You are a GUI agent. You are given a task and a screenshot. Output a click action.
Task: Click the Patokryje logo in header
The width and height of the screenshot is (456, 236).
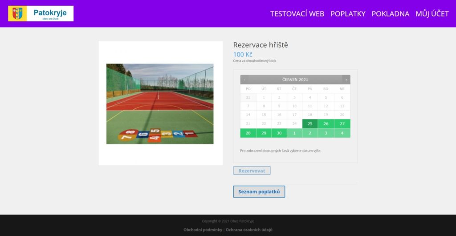(x=41, y=13)
